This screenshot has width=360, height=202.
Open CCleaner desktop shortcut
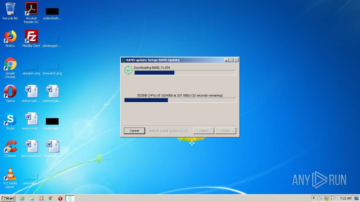pos(10,149)
